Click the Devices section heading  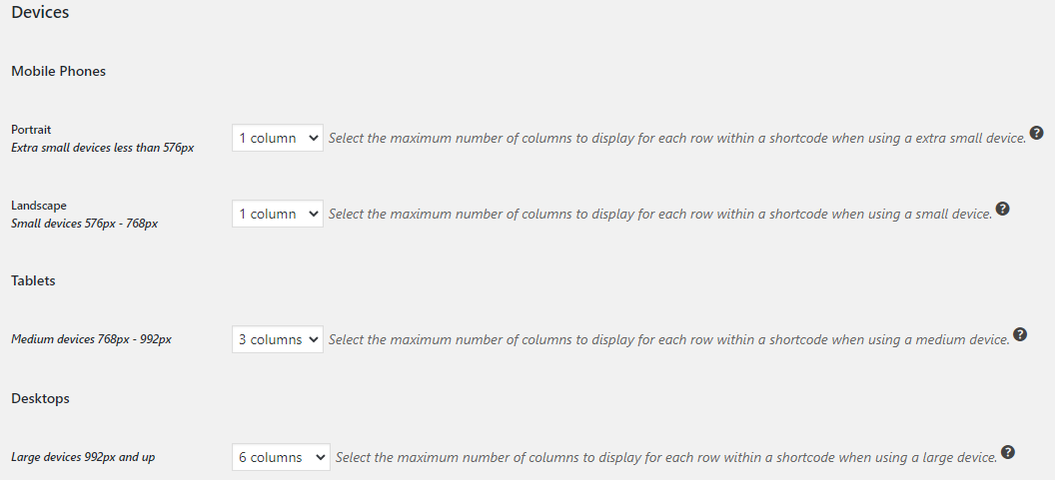(40, 12)
